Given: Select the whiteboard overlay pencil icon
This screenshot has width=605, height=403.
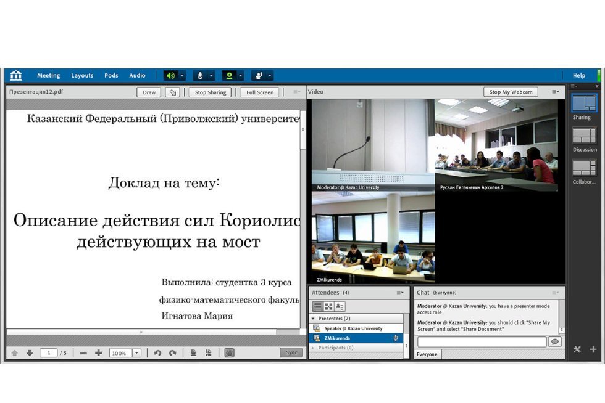Looking at the screenshot, I should (x=172, y=92).
